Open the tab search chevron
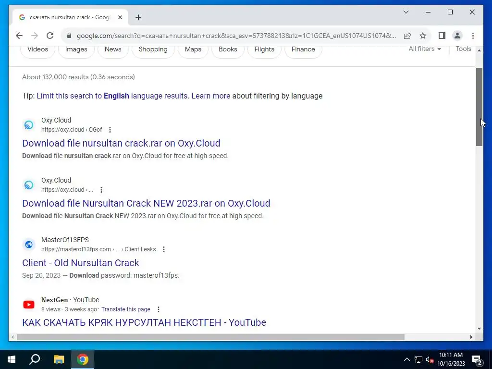The image size is (492, 369). (406, 12)
